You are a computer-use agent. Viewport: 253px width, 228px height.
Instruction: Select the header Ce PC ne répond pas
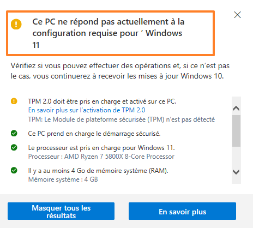109,33
